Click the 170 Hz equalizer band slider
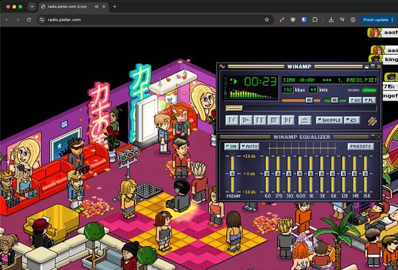This screenshot has width=398, height=270. pyautogui.click(x=278, y=174)
